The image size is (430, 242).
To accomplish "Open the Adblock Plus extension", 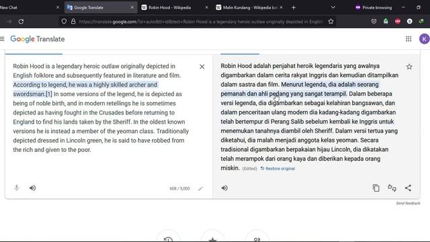I will pyautogui.click(x=398, y=22).
